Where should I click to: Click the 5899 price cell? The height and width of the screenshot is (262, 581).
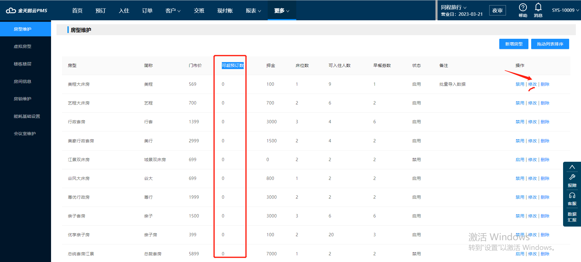[x=194, y=254]
